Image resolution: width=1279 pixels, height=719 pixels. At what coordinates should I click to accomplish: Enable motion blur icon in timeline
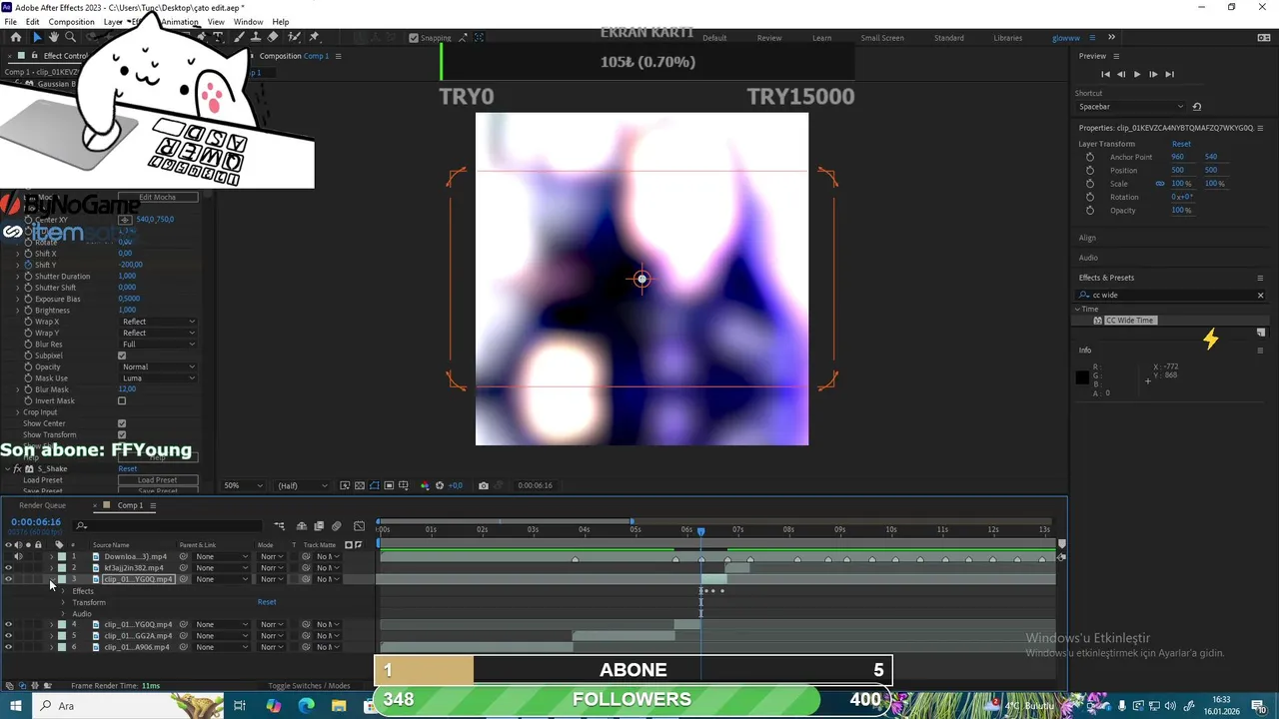tap(337, 526)
